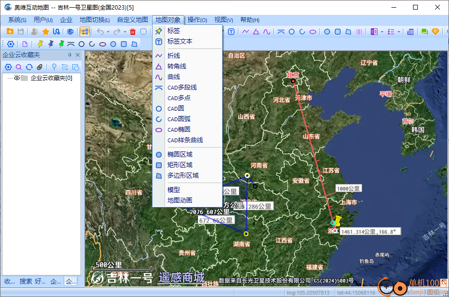Image resolution: width=449 pixels, height=297 pixels.
Task: Click the orange VIP diamond icon
Action: [x=435, y=32]
